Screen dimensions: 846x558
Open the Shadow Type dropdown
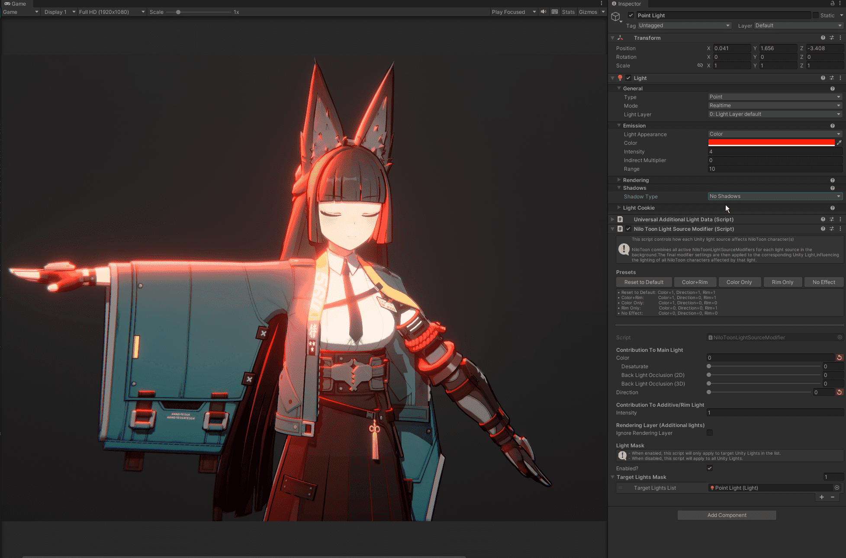pyautogui.click(x=775, y=196)
